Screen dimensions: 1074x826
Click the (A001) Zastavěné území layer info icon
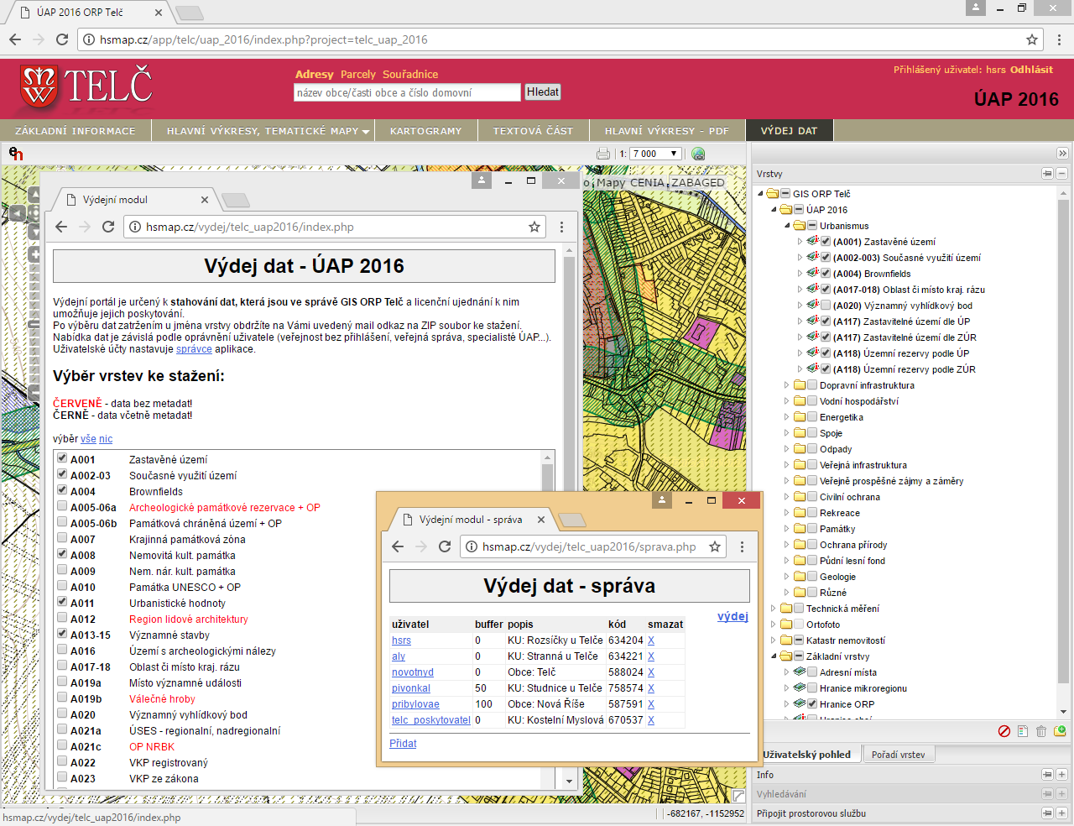(x=811, y=242)
